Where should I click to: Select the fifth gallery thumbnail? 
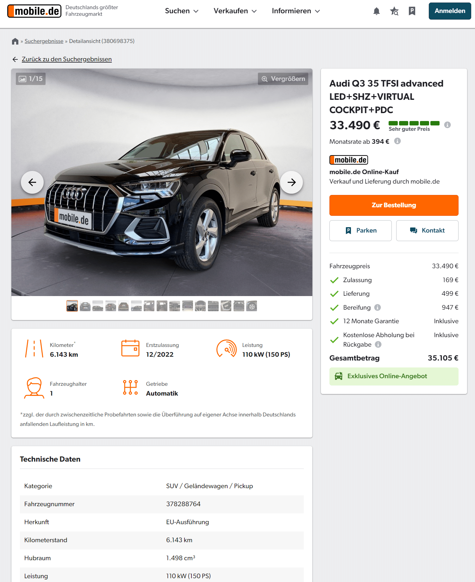click(123, 306)
